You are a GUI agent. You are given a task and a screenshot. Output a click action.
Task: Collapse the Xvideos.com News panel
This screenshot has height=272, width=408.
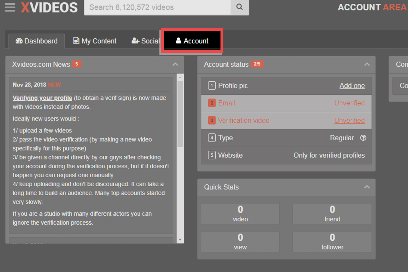(x=175, y=64)
